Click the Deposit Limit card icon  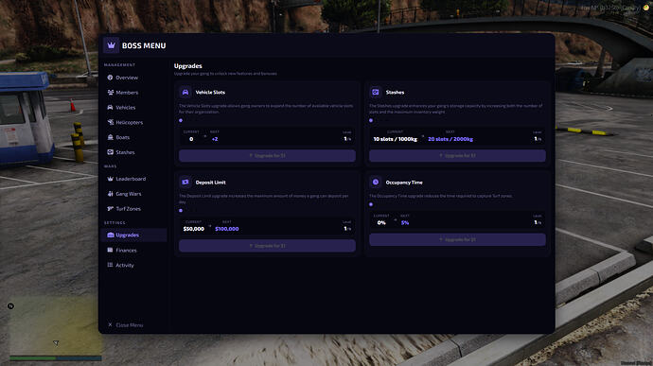point(185,182)
